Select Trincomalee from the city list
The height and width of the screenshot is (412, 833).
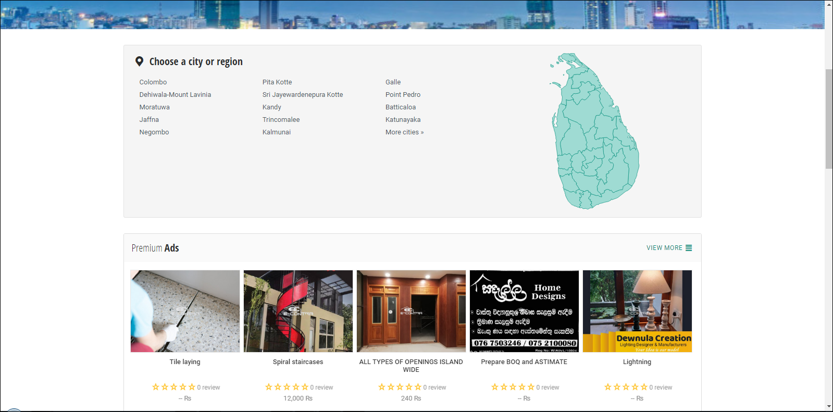pos(281,120)
